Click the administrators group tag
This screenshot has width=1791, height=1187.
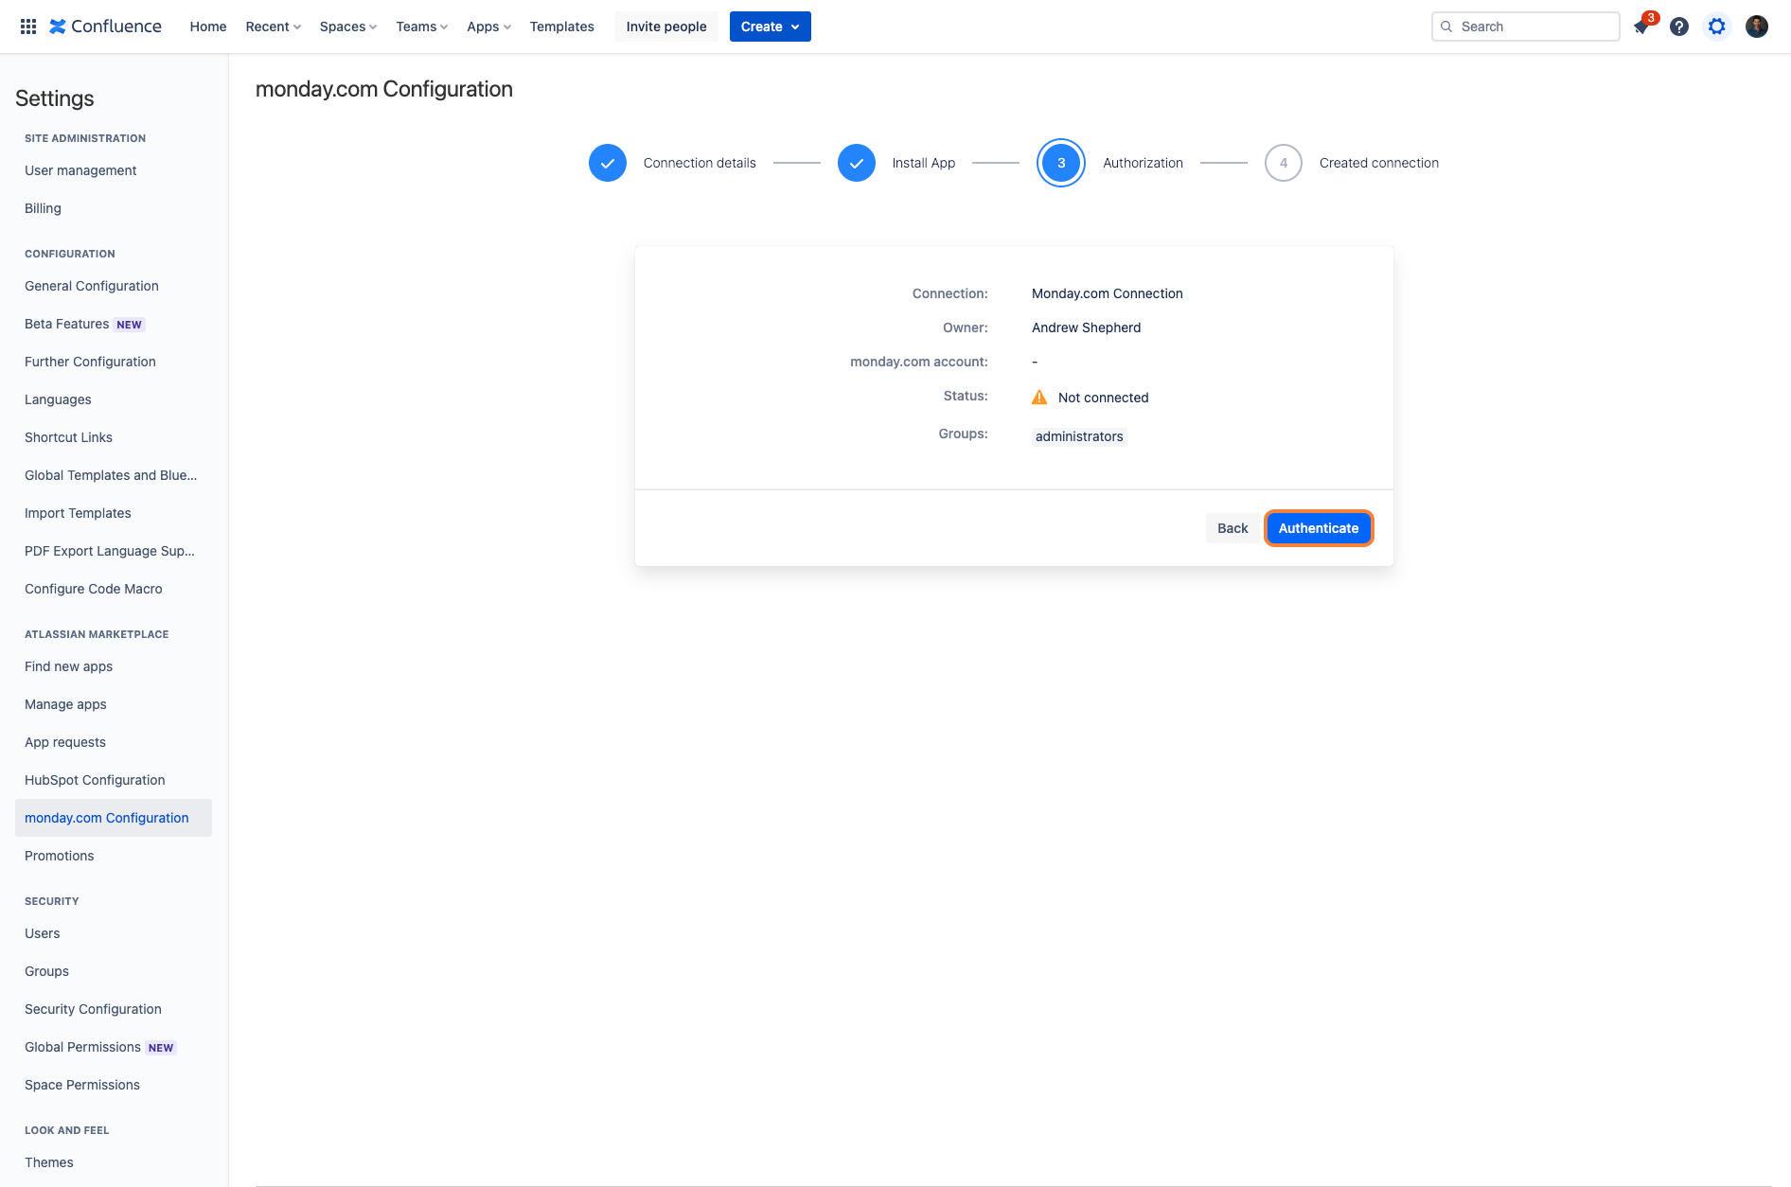pyautogui.click(x=1079, y=436)
